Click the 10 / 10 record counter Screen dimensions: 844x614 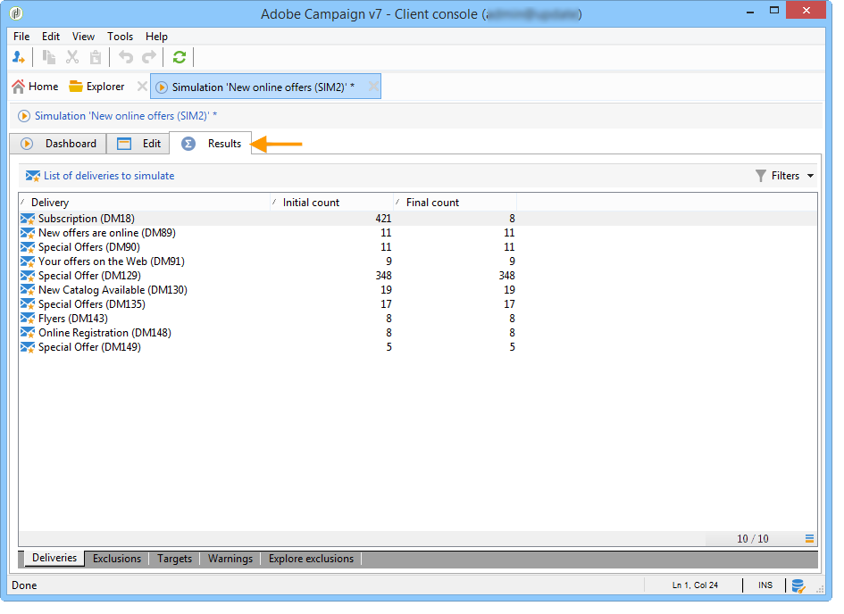coord(753,539)
